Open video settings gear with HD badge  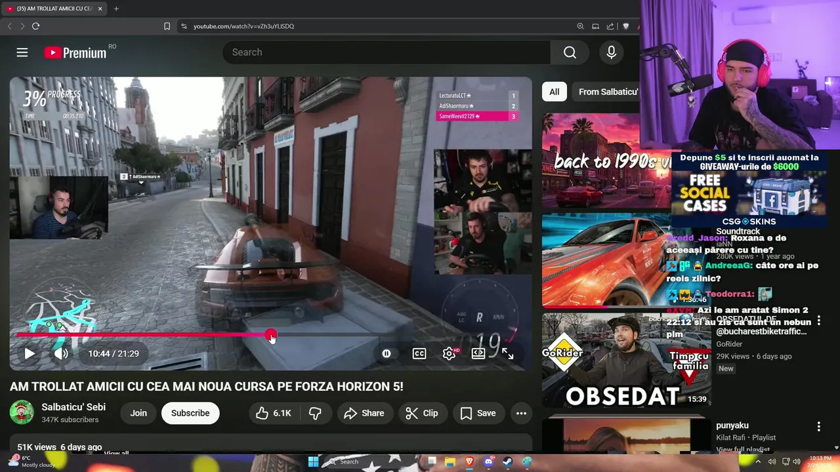tap(450, 353)
